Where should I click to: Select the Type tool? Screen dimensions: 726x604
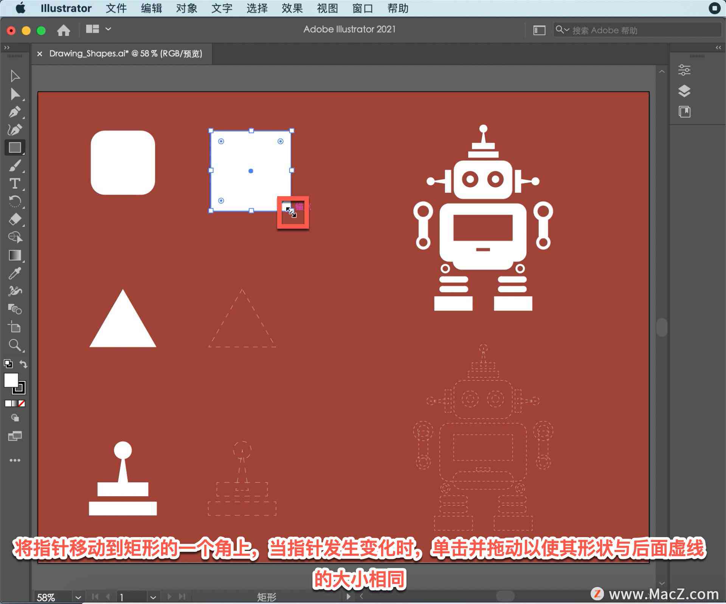[13, 185]
